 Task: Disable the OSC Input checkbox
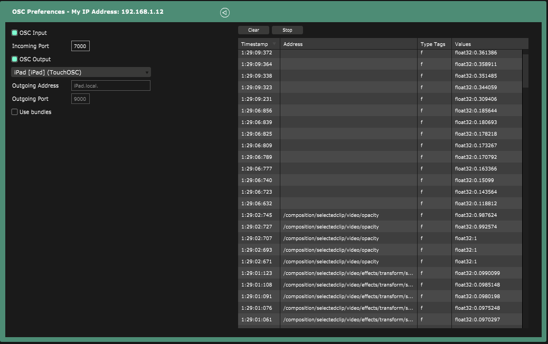[x=15, y=33]
